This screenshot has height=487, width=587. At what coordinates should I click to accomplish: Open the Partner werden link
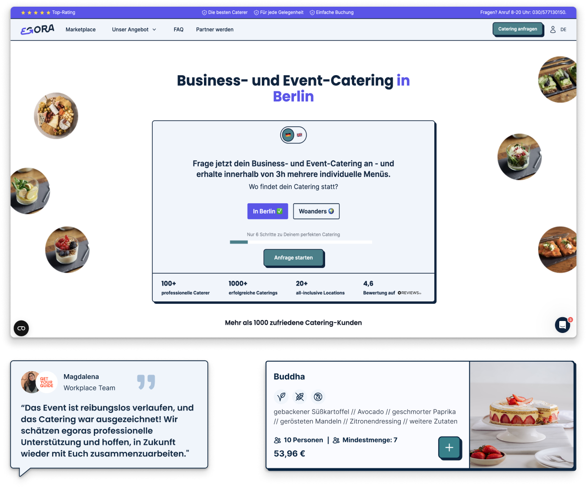tap(215, 30)
